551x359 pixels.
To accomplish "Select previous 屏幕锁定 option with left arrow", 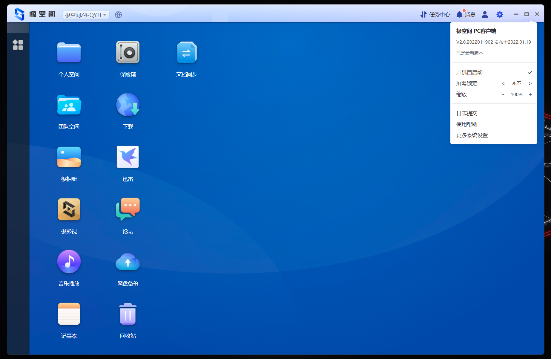I will pyautogui.click(x=503, y=83).
